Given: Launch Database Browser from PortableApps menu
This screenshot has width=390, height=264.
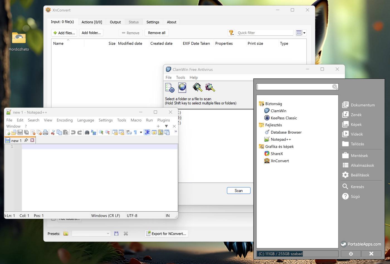Looking at the screenshot, I should [x=283, y=132].
